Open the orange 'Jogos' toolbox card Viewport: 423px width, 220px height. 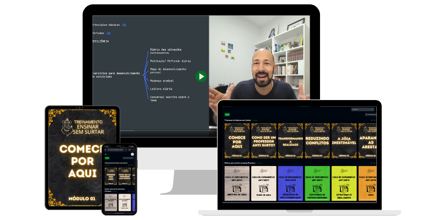(368, 183)
